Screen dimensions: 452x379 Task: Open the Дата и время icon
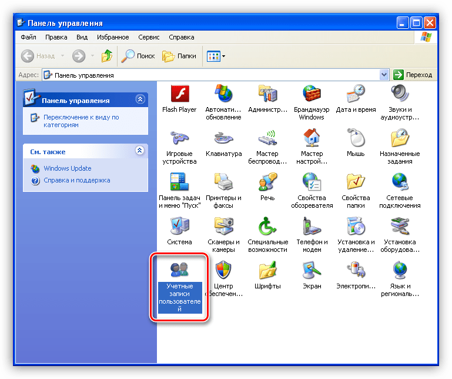click(356, 94)
